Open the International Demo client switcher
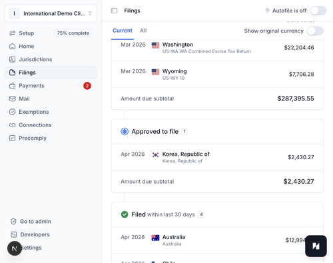 [51, 13]
